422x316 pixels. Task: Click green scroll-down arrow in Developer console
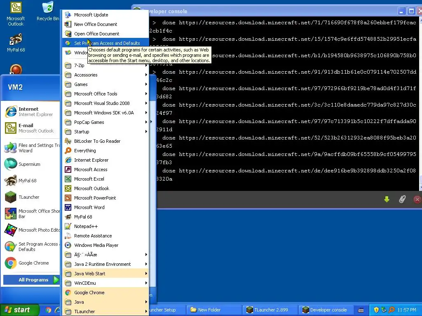click(387, 199)
